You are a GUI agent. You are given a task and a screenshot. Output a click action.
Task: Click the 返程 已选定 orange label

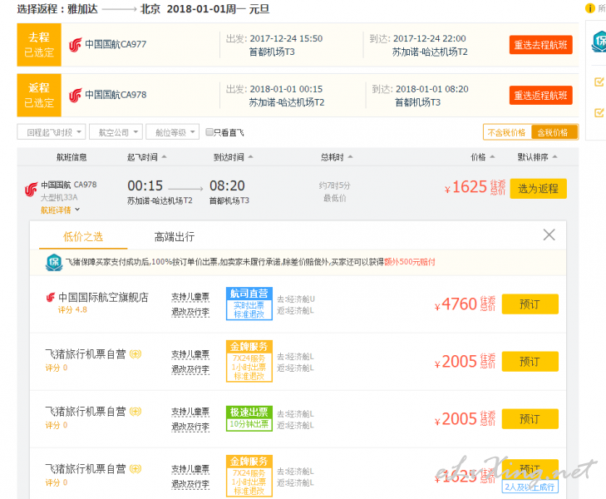pyautogui.click(x=39, y=95)
